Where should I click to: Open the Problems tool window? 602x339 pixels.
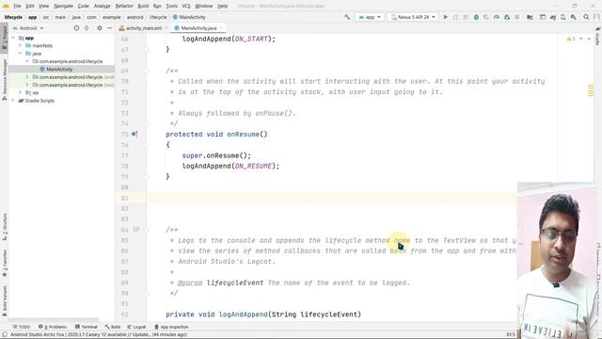click(x=53, y=327)
